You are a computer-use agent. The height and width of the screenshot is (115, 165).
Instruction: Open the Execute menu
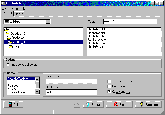tap(15, 8)
